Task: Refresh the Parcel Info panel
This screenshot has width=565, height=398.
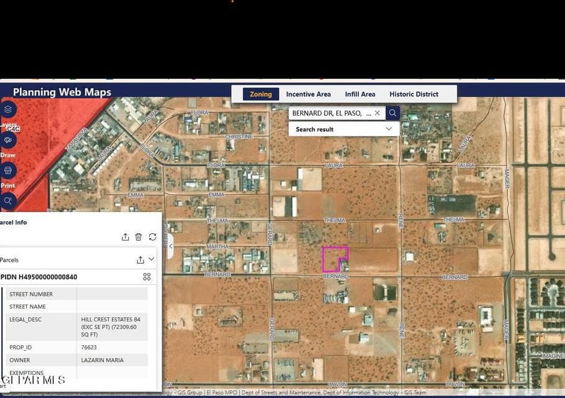Action: pyautogui.click(x=153, y=237)
